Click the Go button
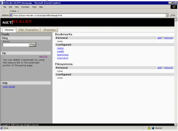This screenshot has width=178, height=131. 173,15
